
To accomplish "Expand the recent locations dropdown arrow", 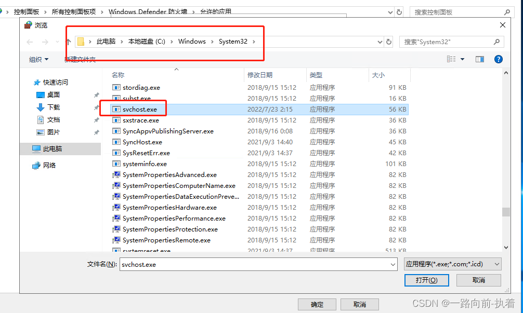I will [x=57, y=42].
